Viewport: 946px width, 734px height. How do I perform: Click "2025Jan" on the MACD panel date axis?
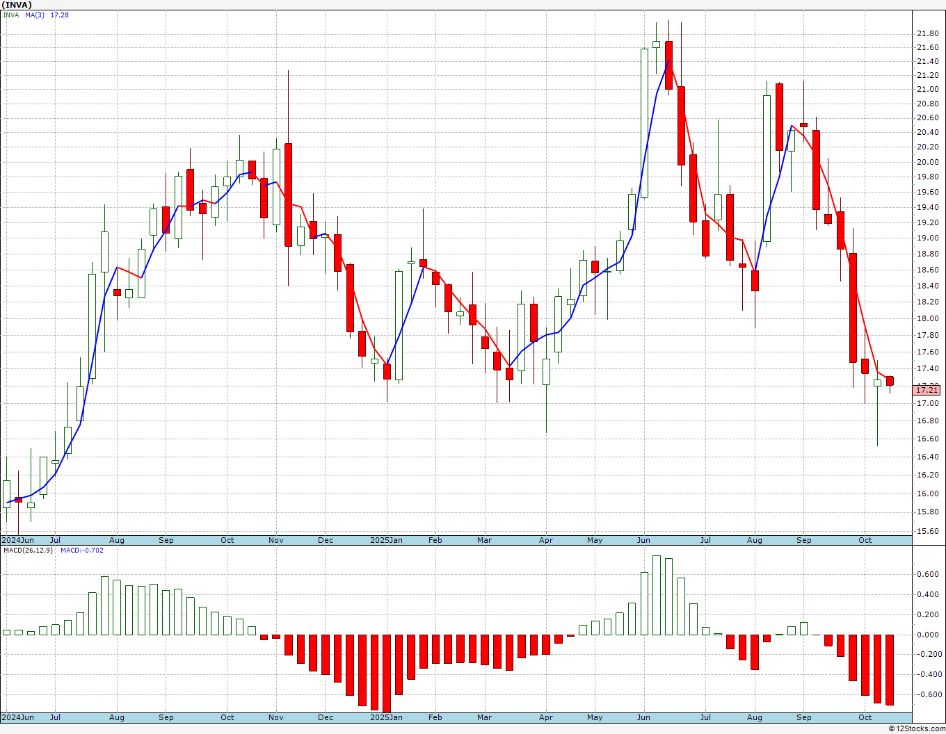pos(386,718)
